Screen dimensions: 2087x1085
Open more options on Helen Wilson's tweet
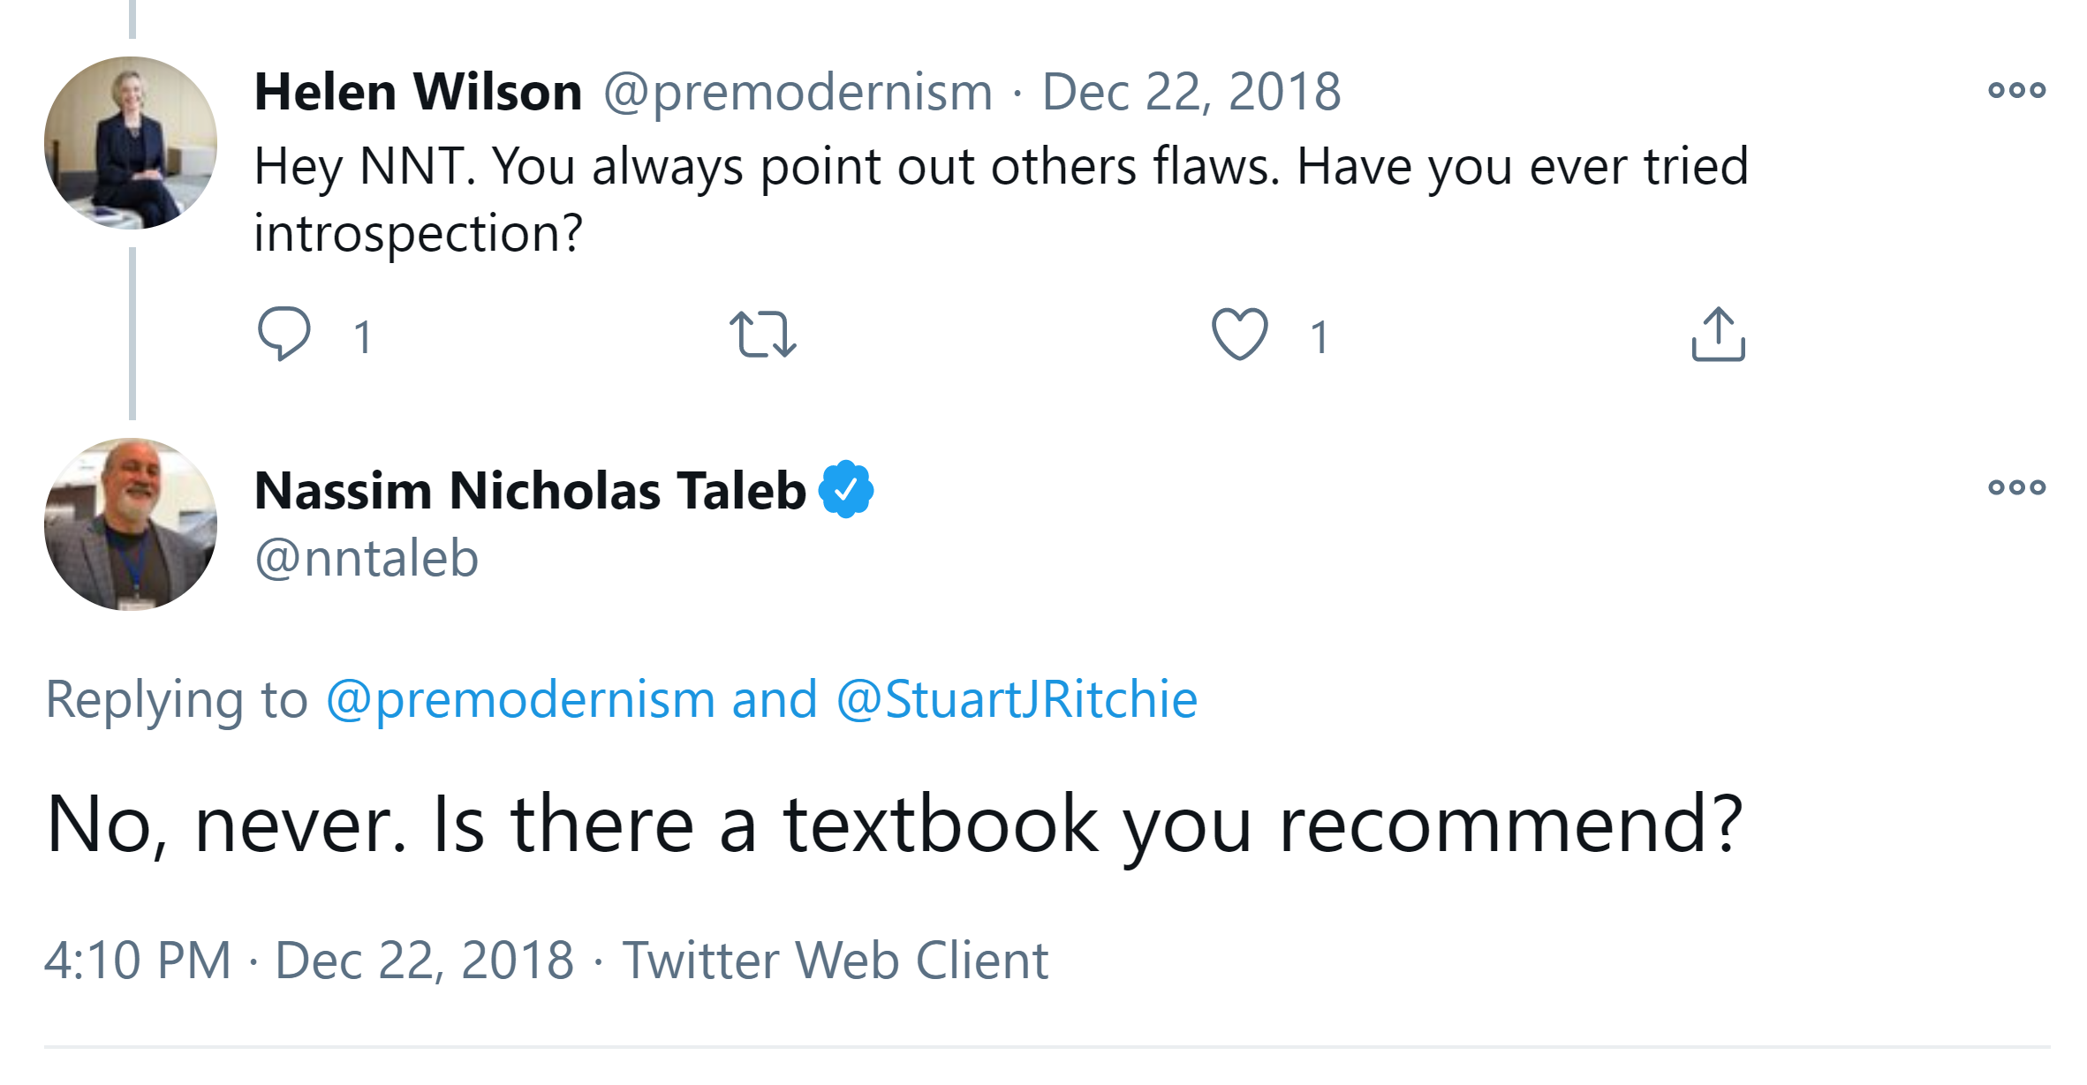2016,90
